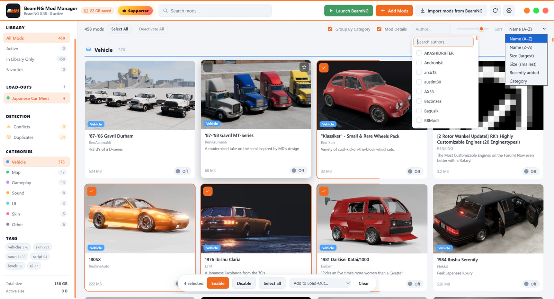The width and height of the screenshot is (554, 299).
Task: Launch BeamNG
Action: pyautogui.click(x=349, y=11)
